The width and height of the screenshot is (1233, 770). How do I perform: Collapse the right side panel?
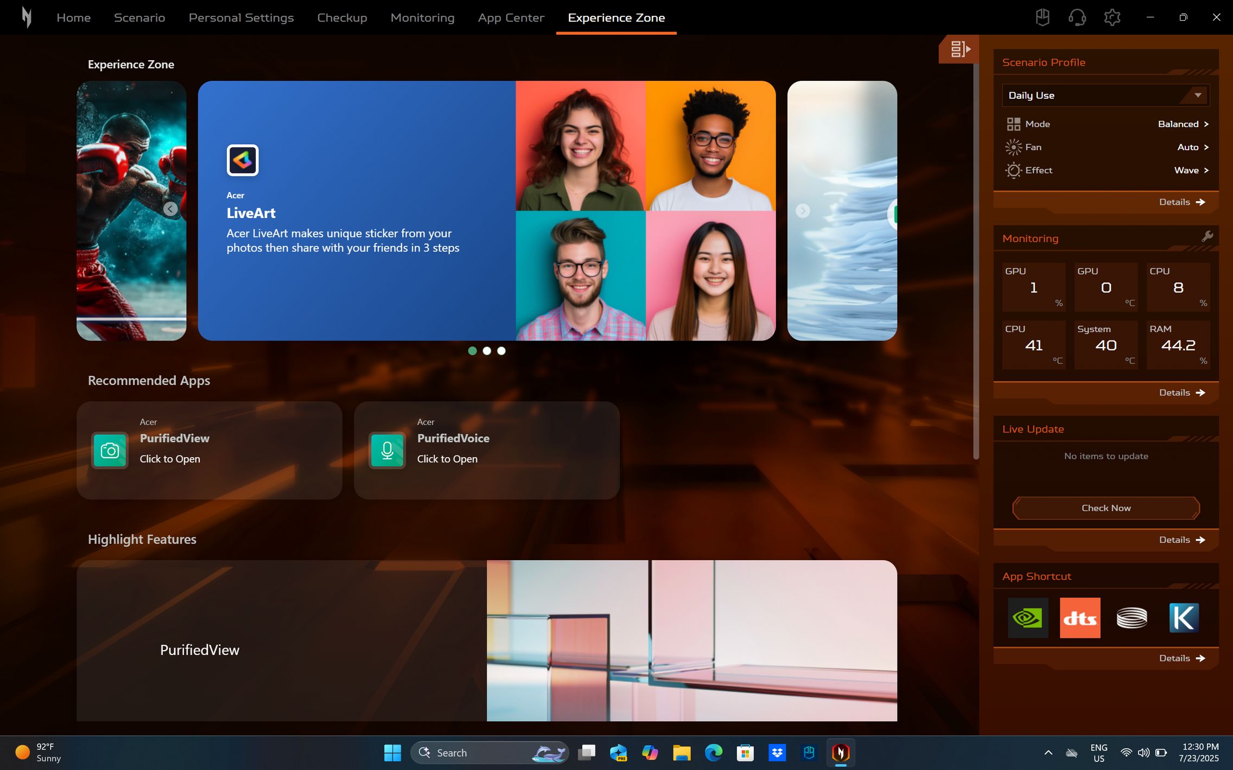[959, 49]
